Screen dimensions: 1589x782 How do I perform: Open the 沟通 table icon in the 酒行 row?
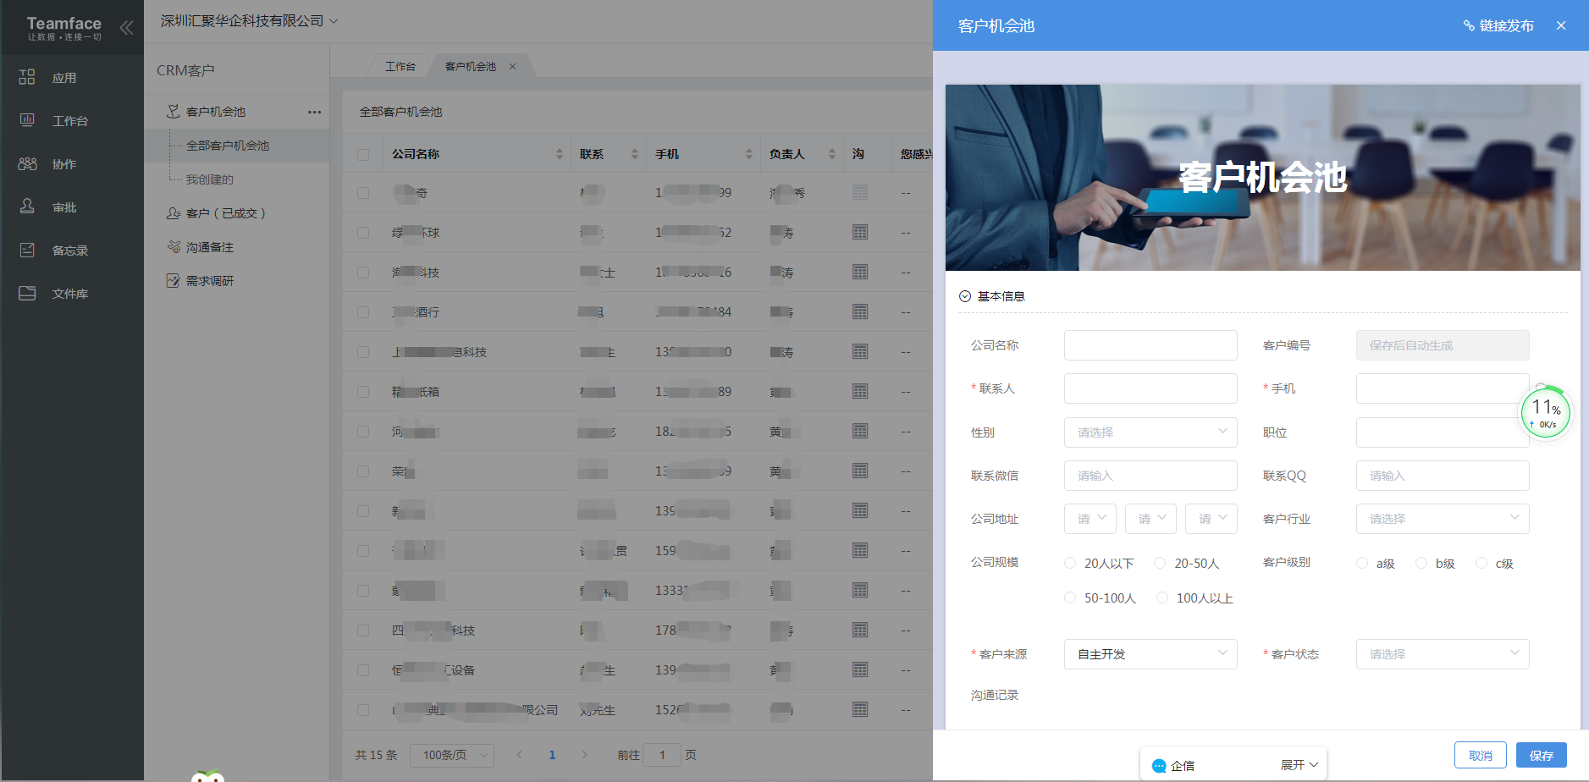[x=860, y=311]
